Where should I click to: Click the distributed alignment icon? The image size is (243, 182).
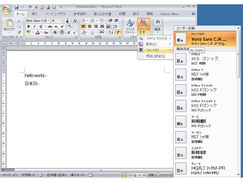click(x=108, y=27)
